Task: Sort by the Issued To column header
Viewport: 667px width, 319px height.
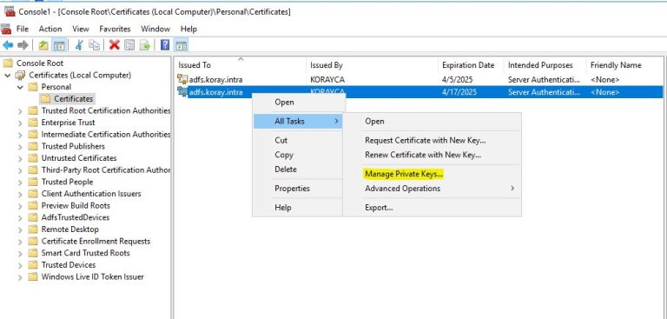Action: coord(241,65)
